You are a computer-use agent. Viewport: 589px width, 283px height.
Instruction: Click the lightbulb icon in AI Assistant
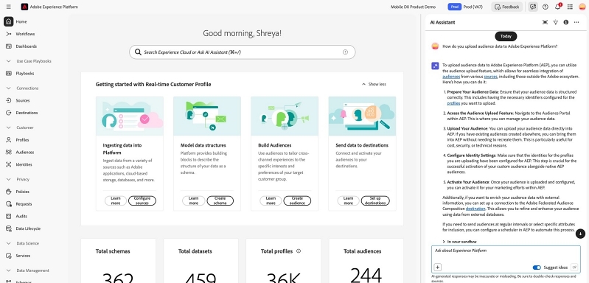[556, 22]
